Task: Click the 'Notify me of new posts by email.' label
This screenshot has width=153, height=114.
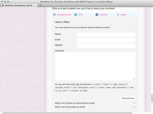Action: tap(70, 107)
